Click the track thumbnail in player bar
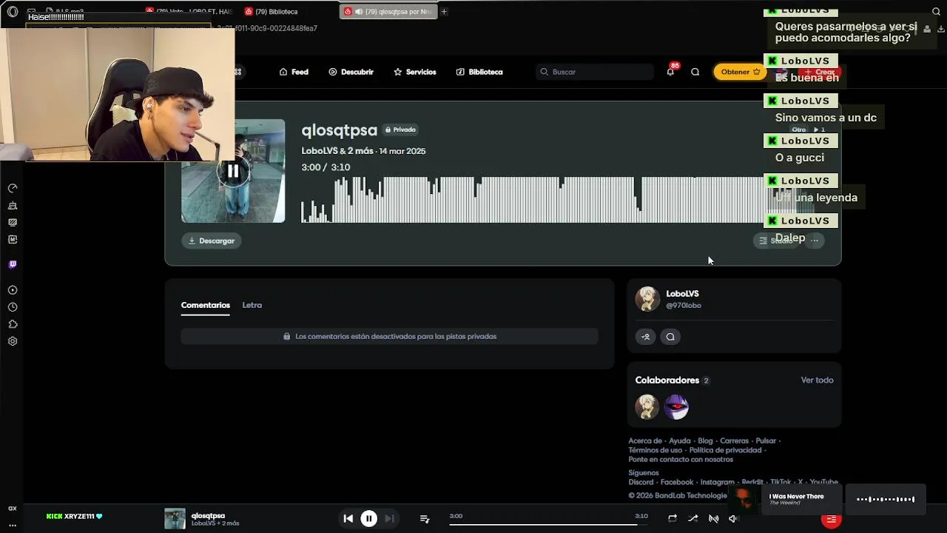 click(175, 518)
